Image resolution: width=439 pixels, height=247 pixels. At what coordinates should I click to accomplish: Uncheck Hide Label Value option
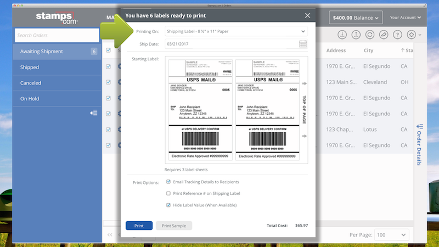click(x=168, y=205)
